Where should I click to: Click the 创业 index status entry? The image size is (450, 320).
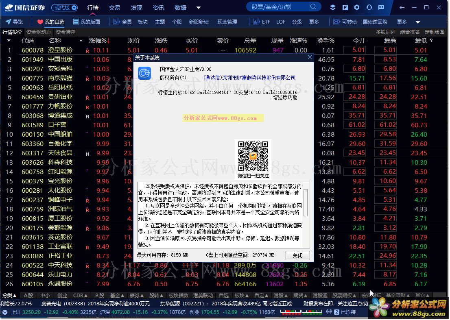[232, 312]
